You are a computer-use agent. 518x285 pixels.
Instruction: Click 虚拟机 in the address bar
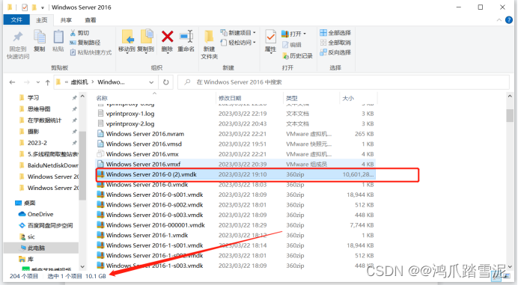tap(79, 82)
